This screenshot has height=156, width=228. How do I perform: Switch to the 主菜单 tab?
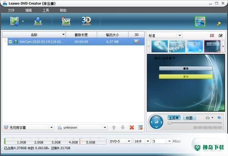[x=174, y=118]
